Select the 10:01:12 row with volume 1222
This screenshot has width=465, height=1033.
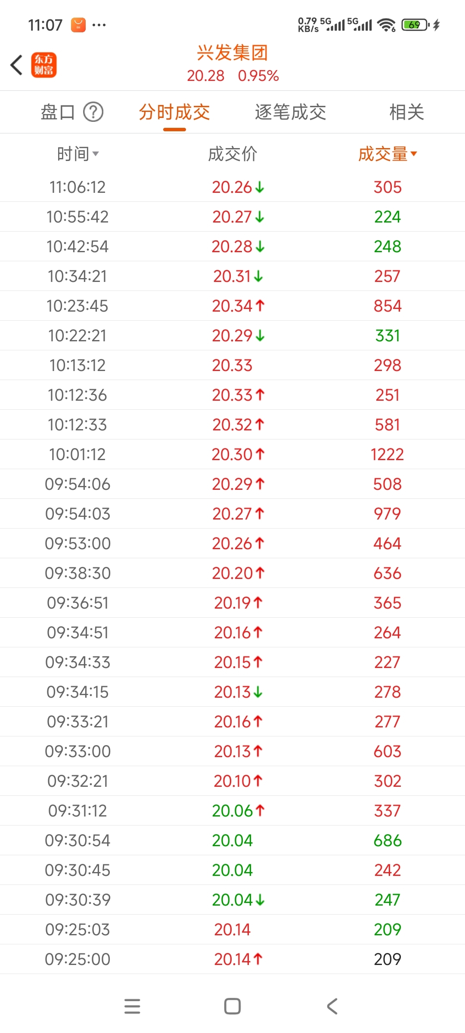232,455
